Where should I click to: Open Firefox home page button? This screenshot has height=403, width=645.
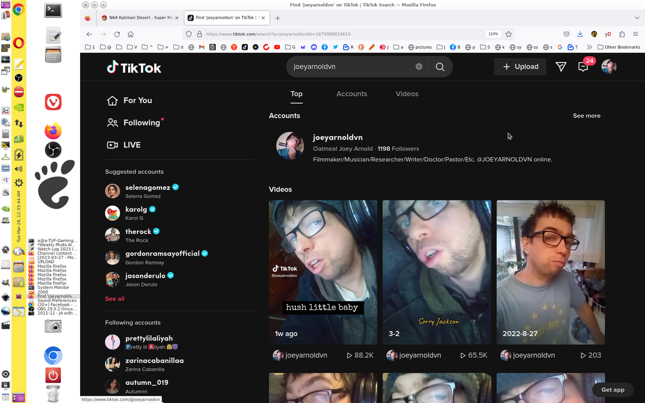click(131, 34)
